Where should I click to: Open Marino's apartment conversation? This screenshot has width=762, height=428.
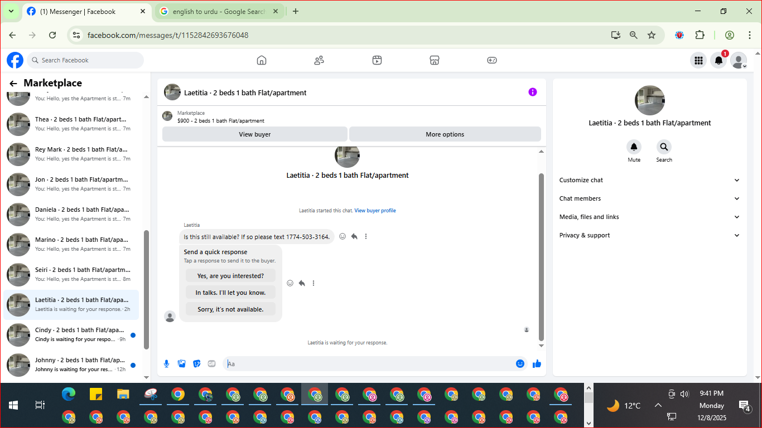(71, 244)
